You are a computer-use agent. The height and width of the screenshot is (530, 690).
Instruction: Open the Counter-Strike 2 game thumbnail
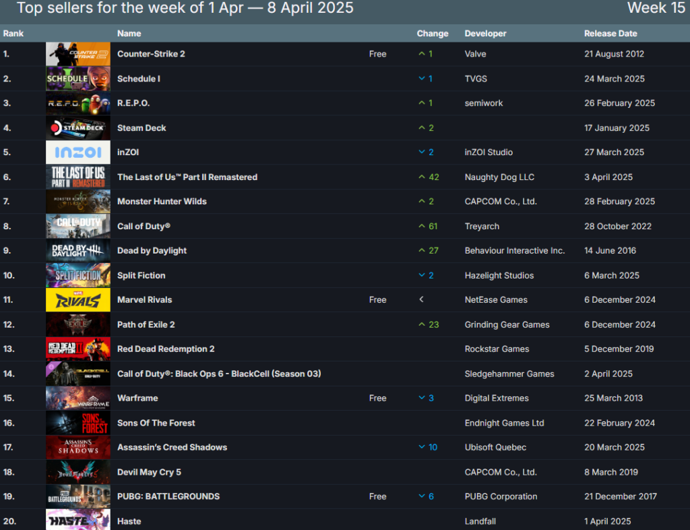point(78,54)
